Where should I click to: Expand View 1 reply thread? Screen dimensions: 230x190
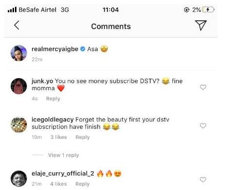point(63,155)
